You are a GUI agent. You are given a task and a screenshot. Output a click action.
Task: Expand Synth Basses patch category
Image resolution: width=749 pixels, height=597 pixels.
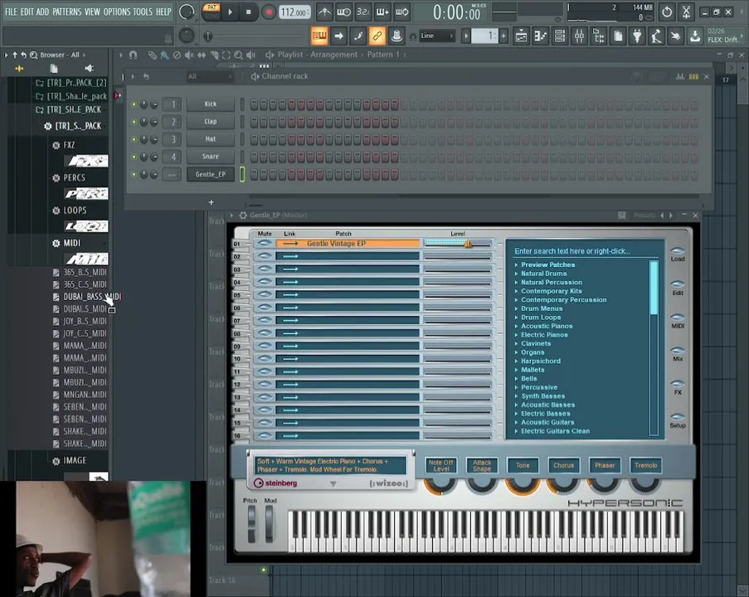point(542,396)
